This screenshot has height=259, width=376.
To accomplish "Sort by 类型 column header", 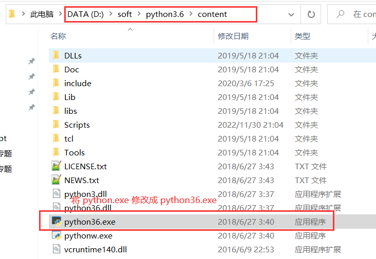I will [303, 36].
